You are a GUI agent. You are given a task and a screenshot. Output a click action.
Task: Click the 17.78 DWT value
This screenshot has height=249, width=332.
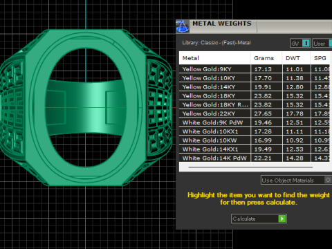295,113
